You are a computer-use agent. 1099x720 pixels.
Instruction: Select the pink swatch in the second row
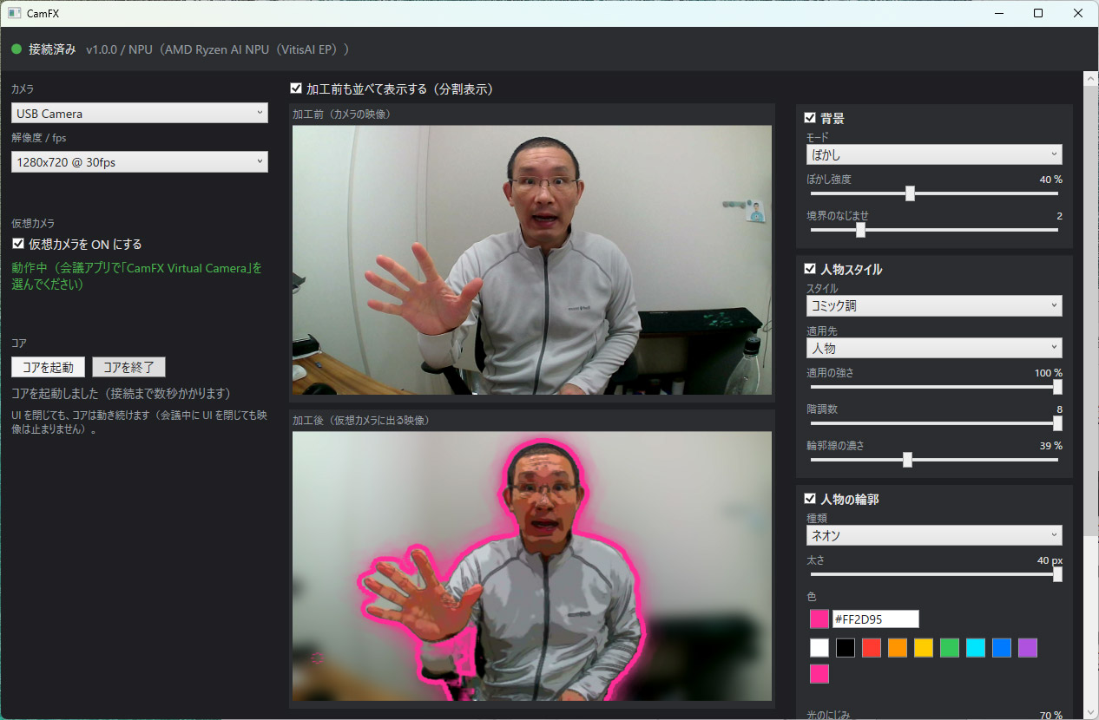click(819, 674)
